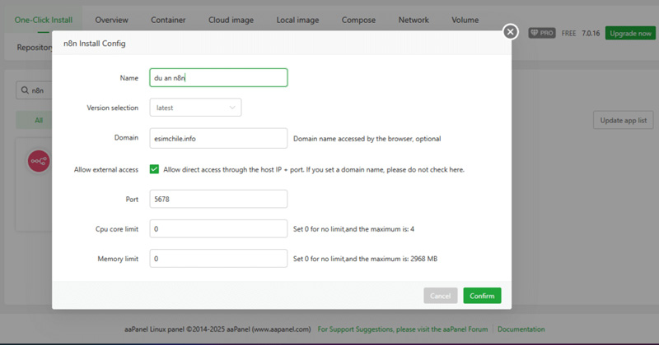Screen dimensions: 659x345
Task: Open the Network tab
Action: (x=414, y=20)
